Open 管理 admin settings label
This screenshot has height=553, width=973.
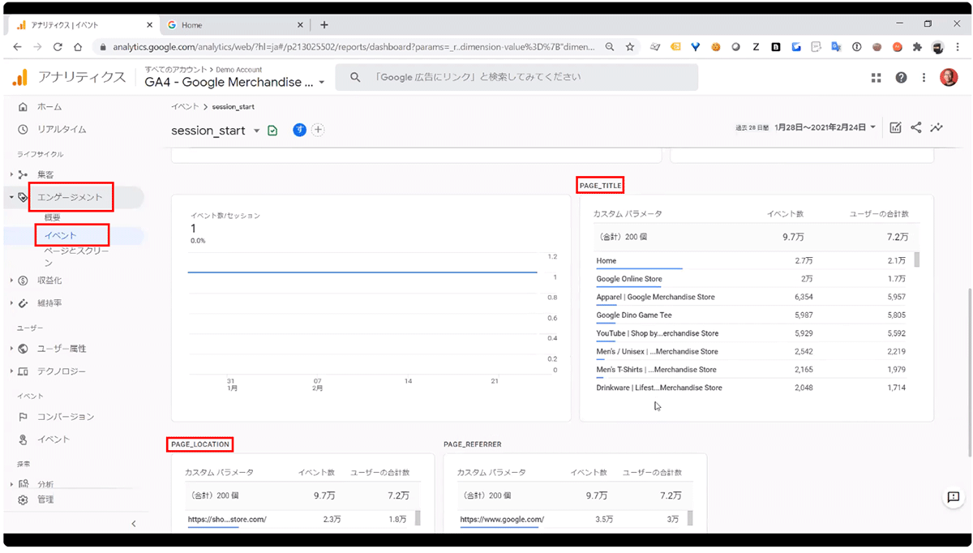click(x=45, y=499)
